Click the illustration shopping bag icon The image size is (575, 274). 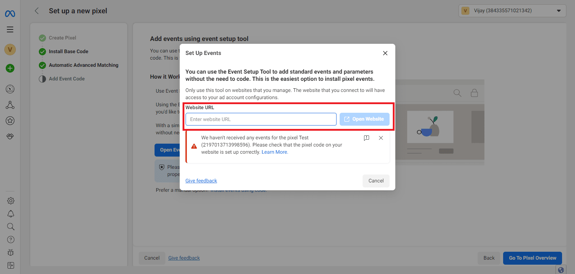[474, 93]
